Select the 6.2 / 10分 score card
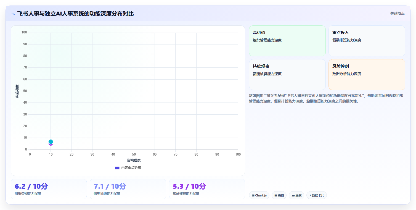416x210 pixels. pyautogui.click(x=49, y=189)
